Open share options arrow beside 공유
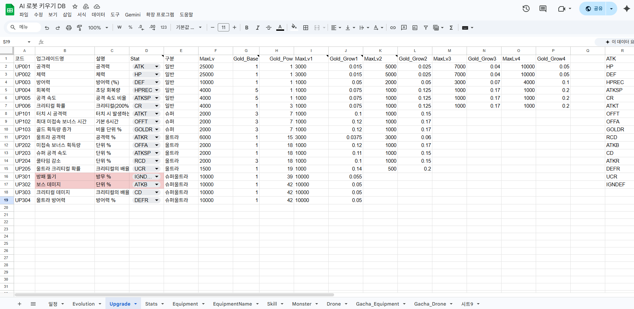Viewport: 634px width, 309px height. point(611,9)
